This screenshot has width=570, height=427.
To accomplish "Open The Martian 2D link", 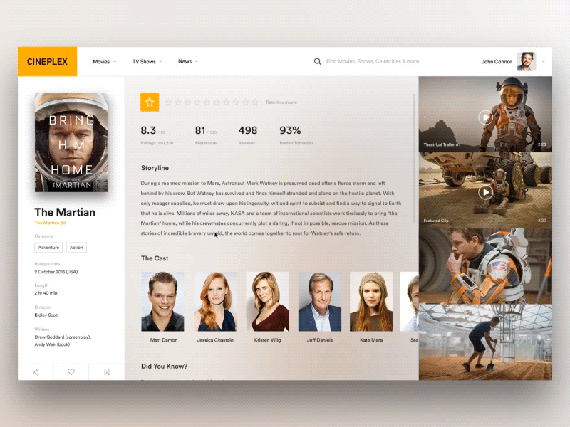I will (x=51, y=222).
